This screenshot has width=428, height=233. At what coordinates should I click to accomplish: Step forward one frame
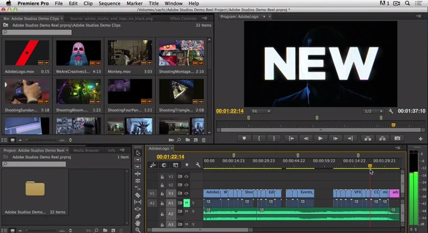(x=335, y=138)
